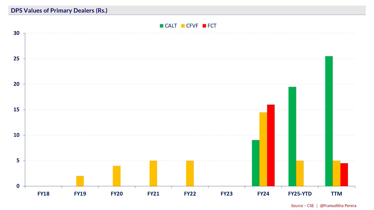The width and height of the screenshot is (374, 210).
Task: Click the green CALT legend swatch
Action: [161, 26]
